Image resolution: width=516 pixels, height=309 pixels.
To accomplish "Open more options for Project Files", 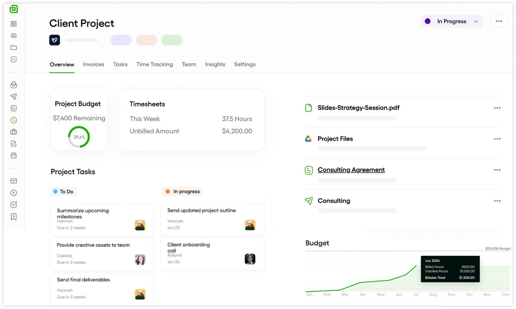I will point(497,139).
